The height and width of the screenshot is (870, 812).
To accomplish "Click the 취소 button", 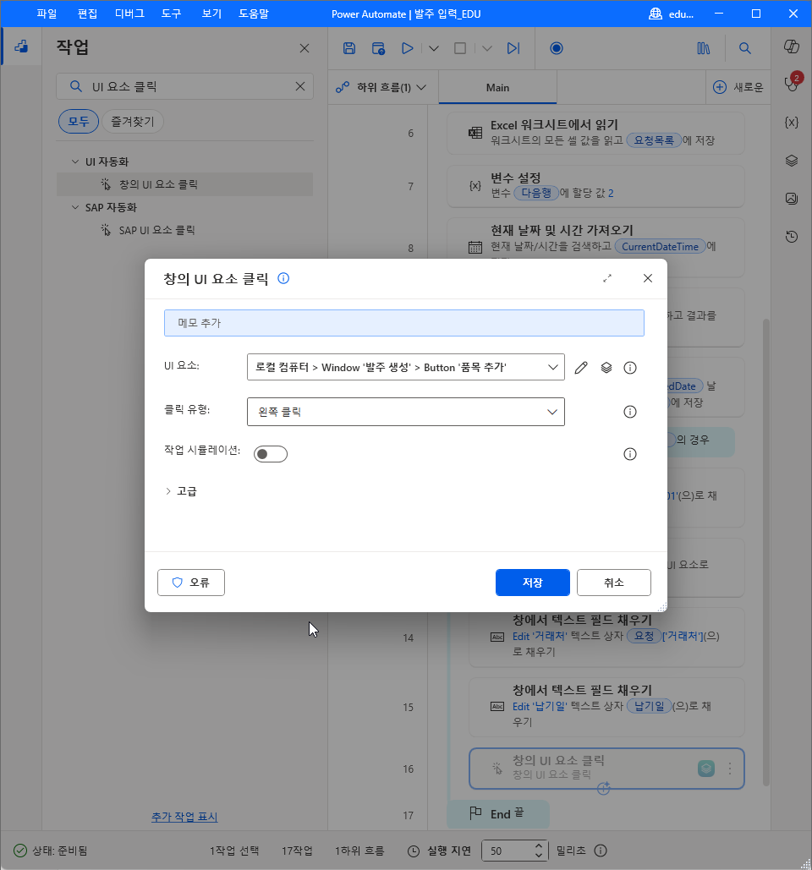I will point(614,582).
